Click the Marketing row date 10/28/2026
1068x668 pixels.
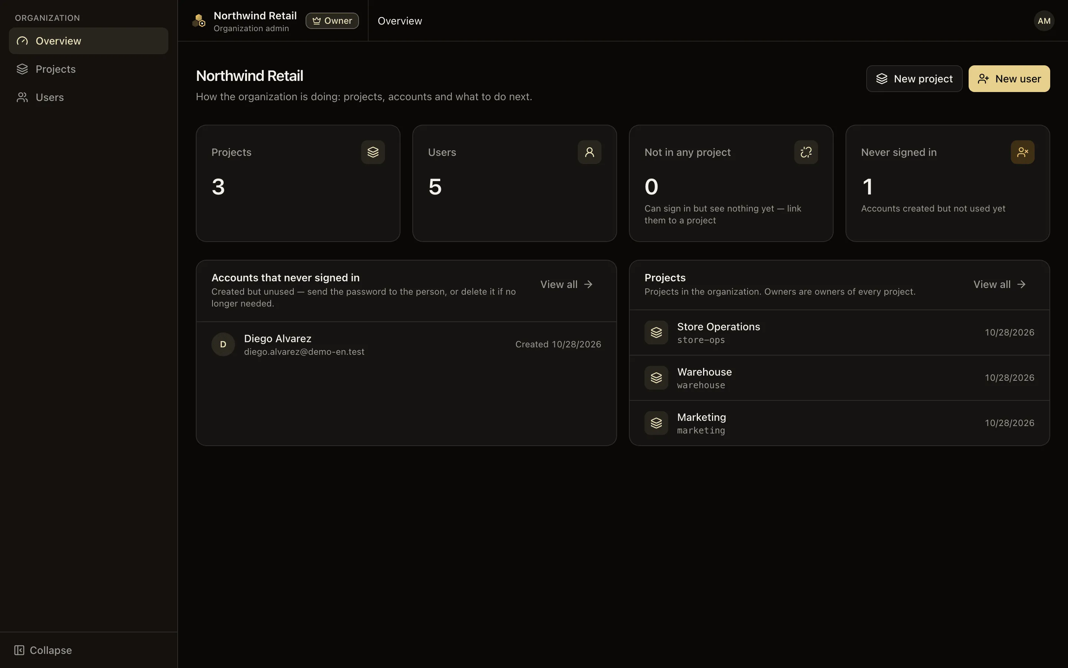tap(1009, 423)
